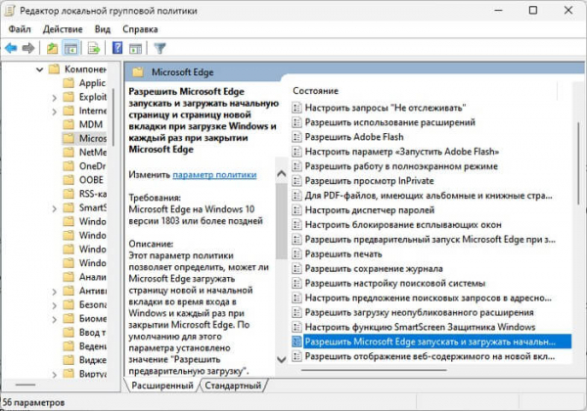Image resolution: width=587 pixels, height=411 pixels.
Task: Click the blue Back arrow toolbar icon
Action: [11, 48]
